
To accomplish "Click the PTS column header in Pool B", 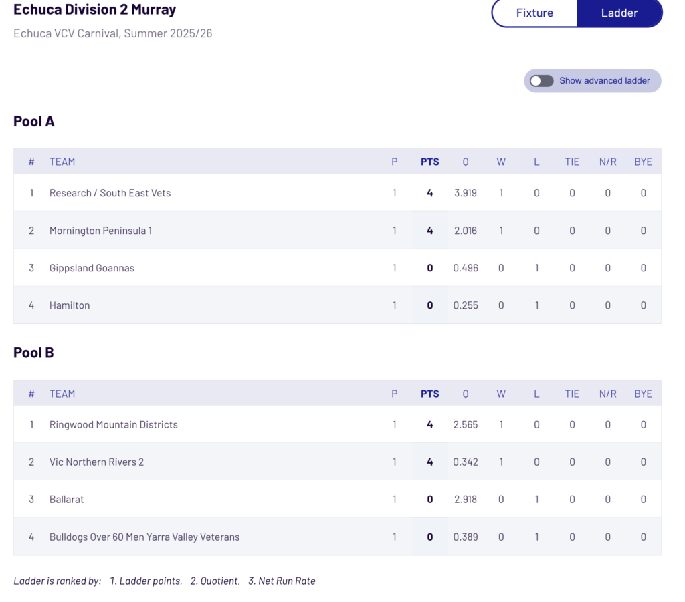I will coord(430,394).
